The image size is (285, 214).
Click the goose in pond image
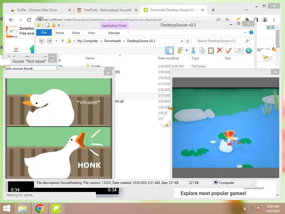point(225,128)
